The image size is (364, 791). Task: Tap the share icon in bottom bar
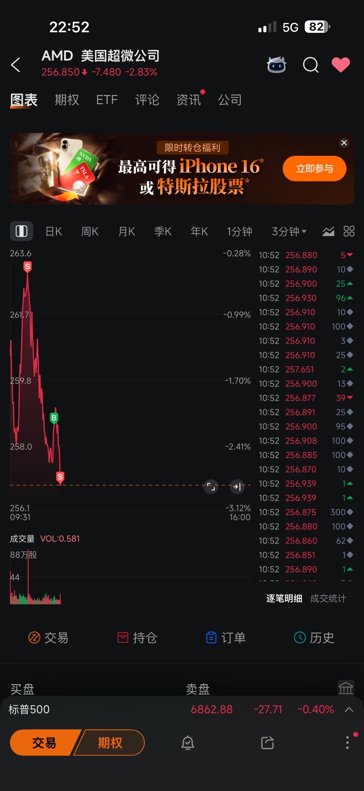[267, 743]
